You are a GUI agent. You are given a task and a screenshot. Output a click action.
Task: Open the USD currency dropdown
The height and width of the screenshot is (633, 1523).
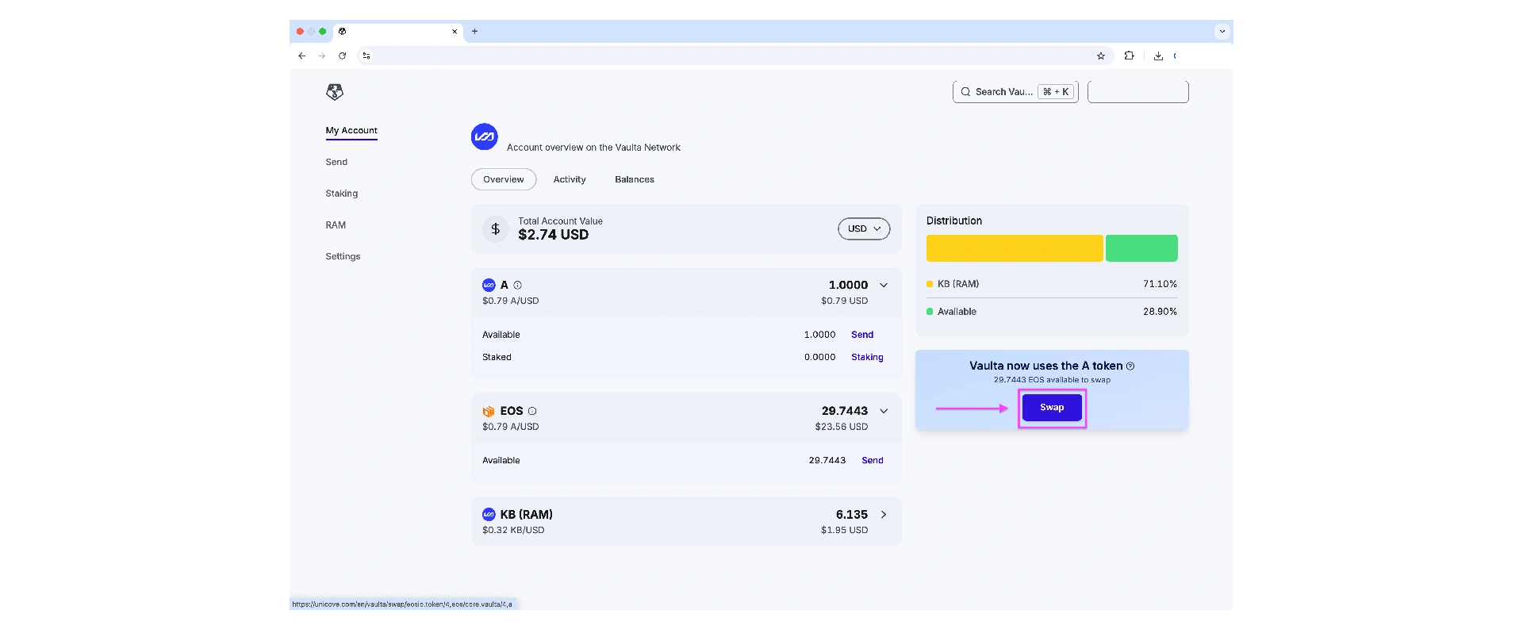point(864,228)
